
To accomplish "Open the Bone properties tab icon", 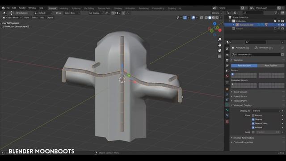I will (x=227, y=110).
